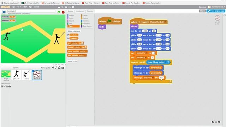
Task: Click the red stop button
Action: [63, 12]
